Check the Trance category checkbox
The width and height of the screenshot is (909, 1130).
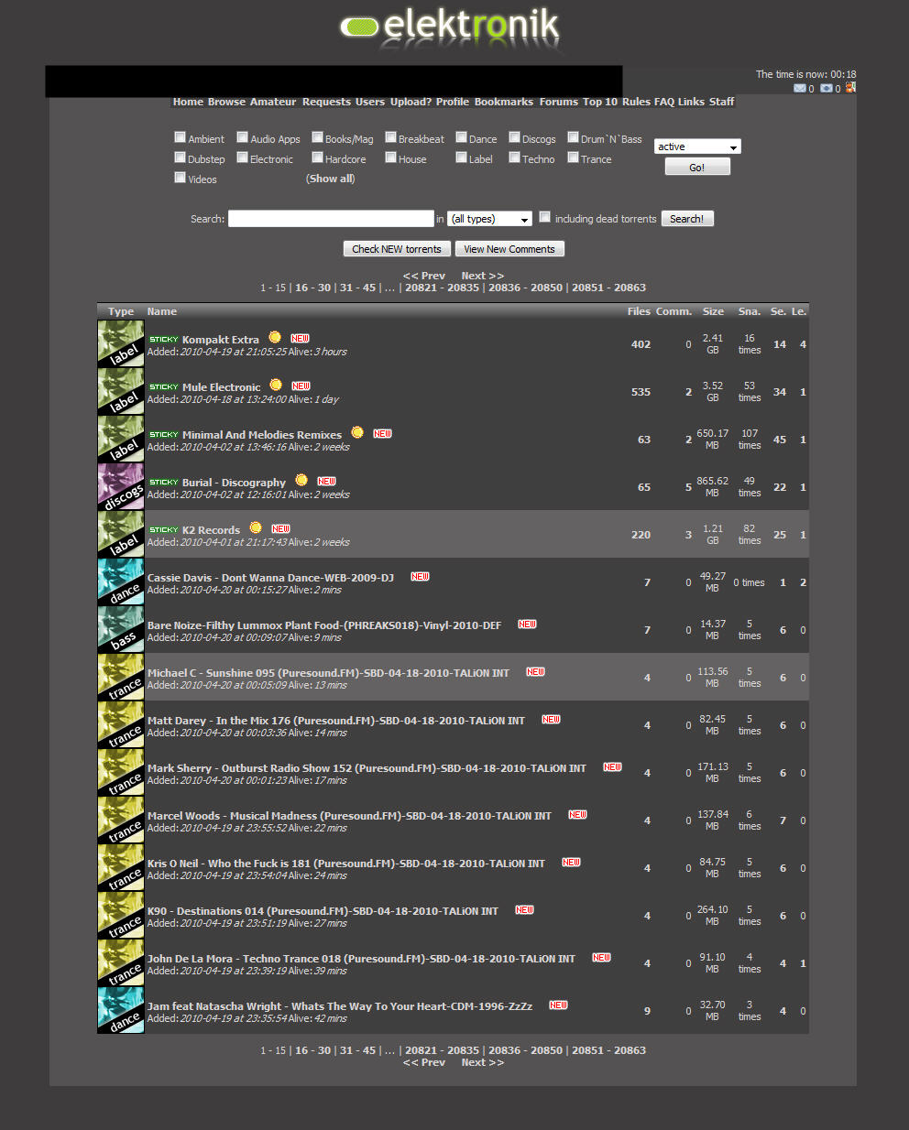click(573, 158)
